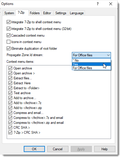Click the question mark help icon in title bar
The width and height of the screenshot is (122, 159).
coord(98,4)
